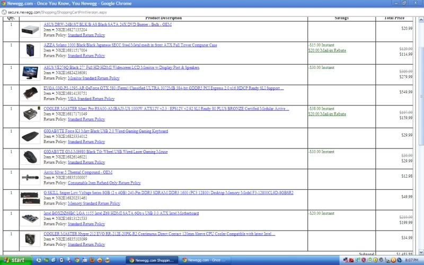This screenshot has height=265, width=424.
Task: Open the COOLER MASTER Silent Pro 1000W link
Action: (x=166, y=109)
